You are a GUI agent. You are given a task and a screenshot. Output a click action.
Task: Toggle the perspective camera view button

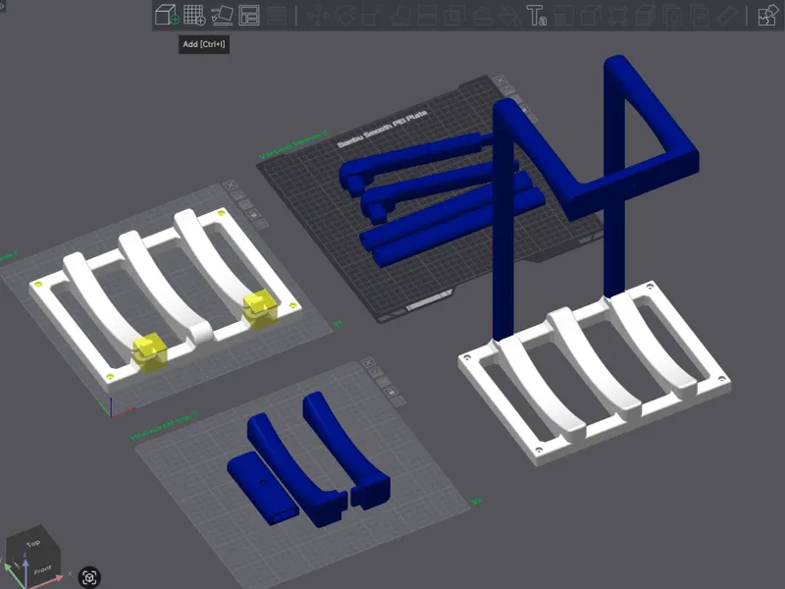click(89, 577)
